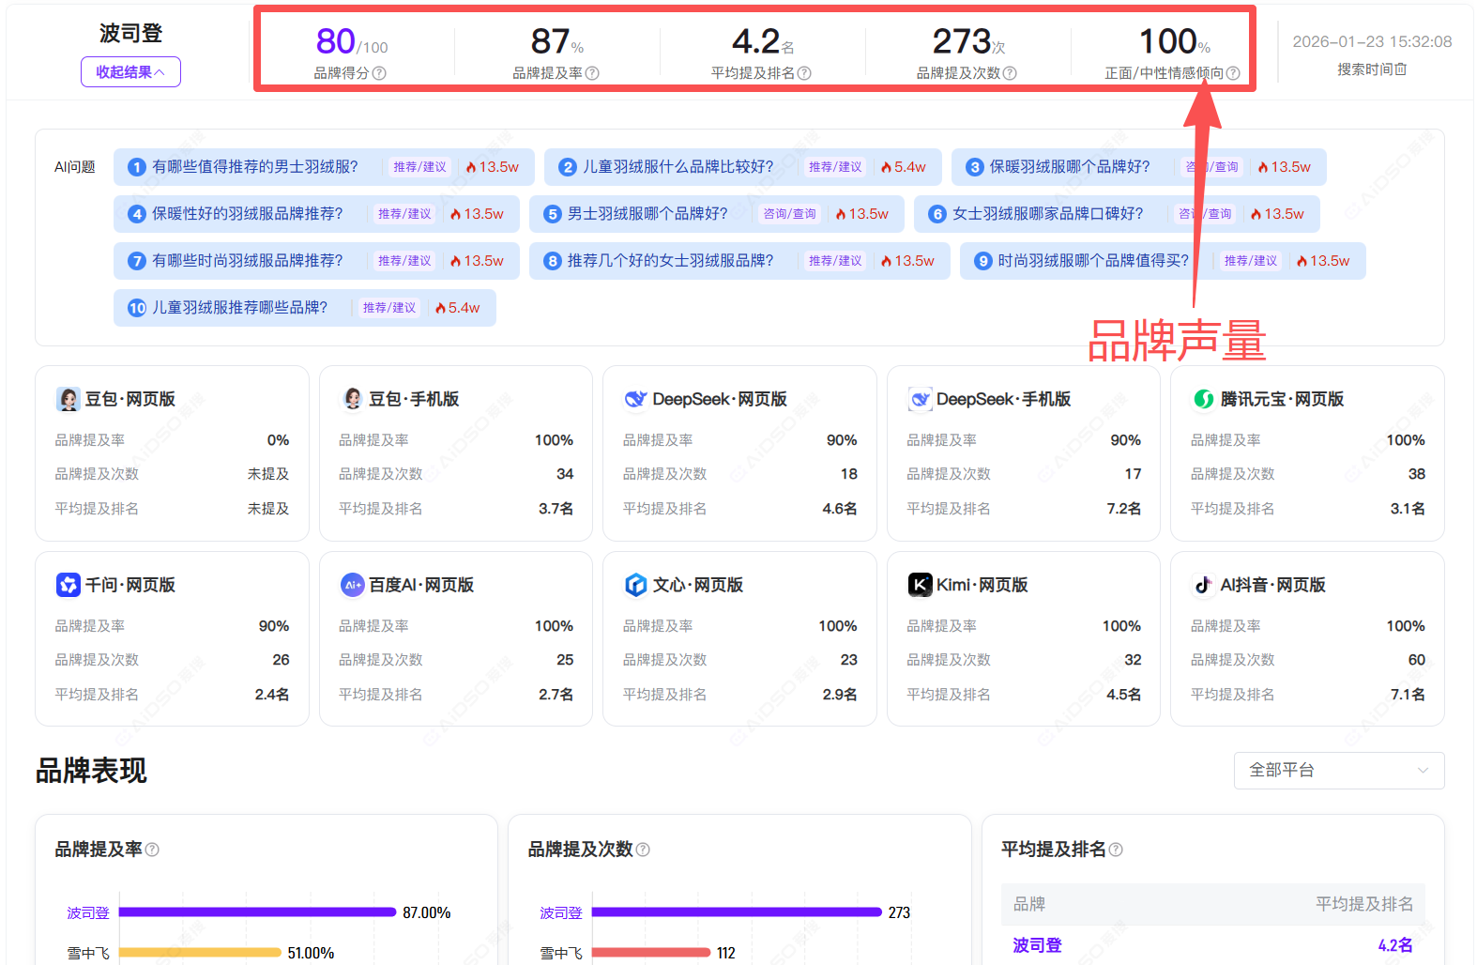Click help icon beside 品牌提及次数 chart title
Image resolution: width=1477 pixels, height=965 pixels.
click(643, 850)
